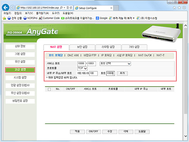Click the address bar URL field

40,8
